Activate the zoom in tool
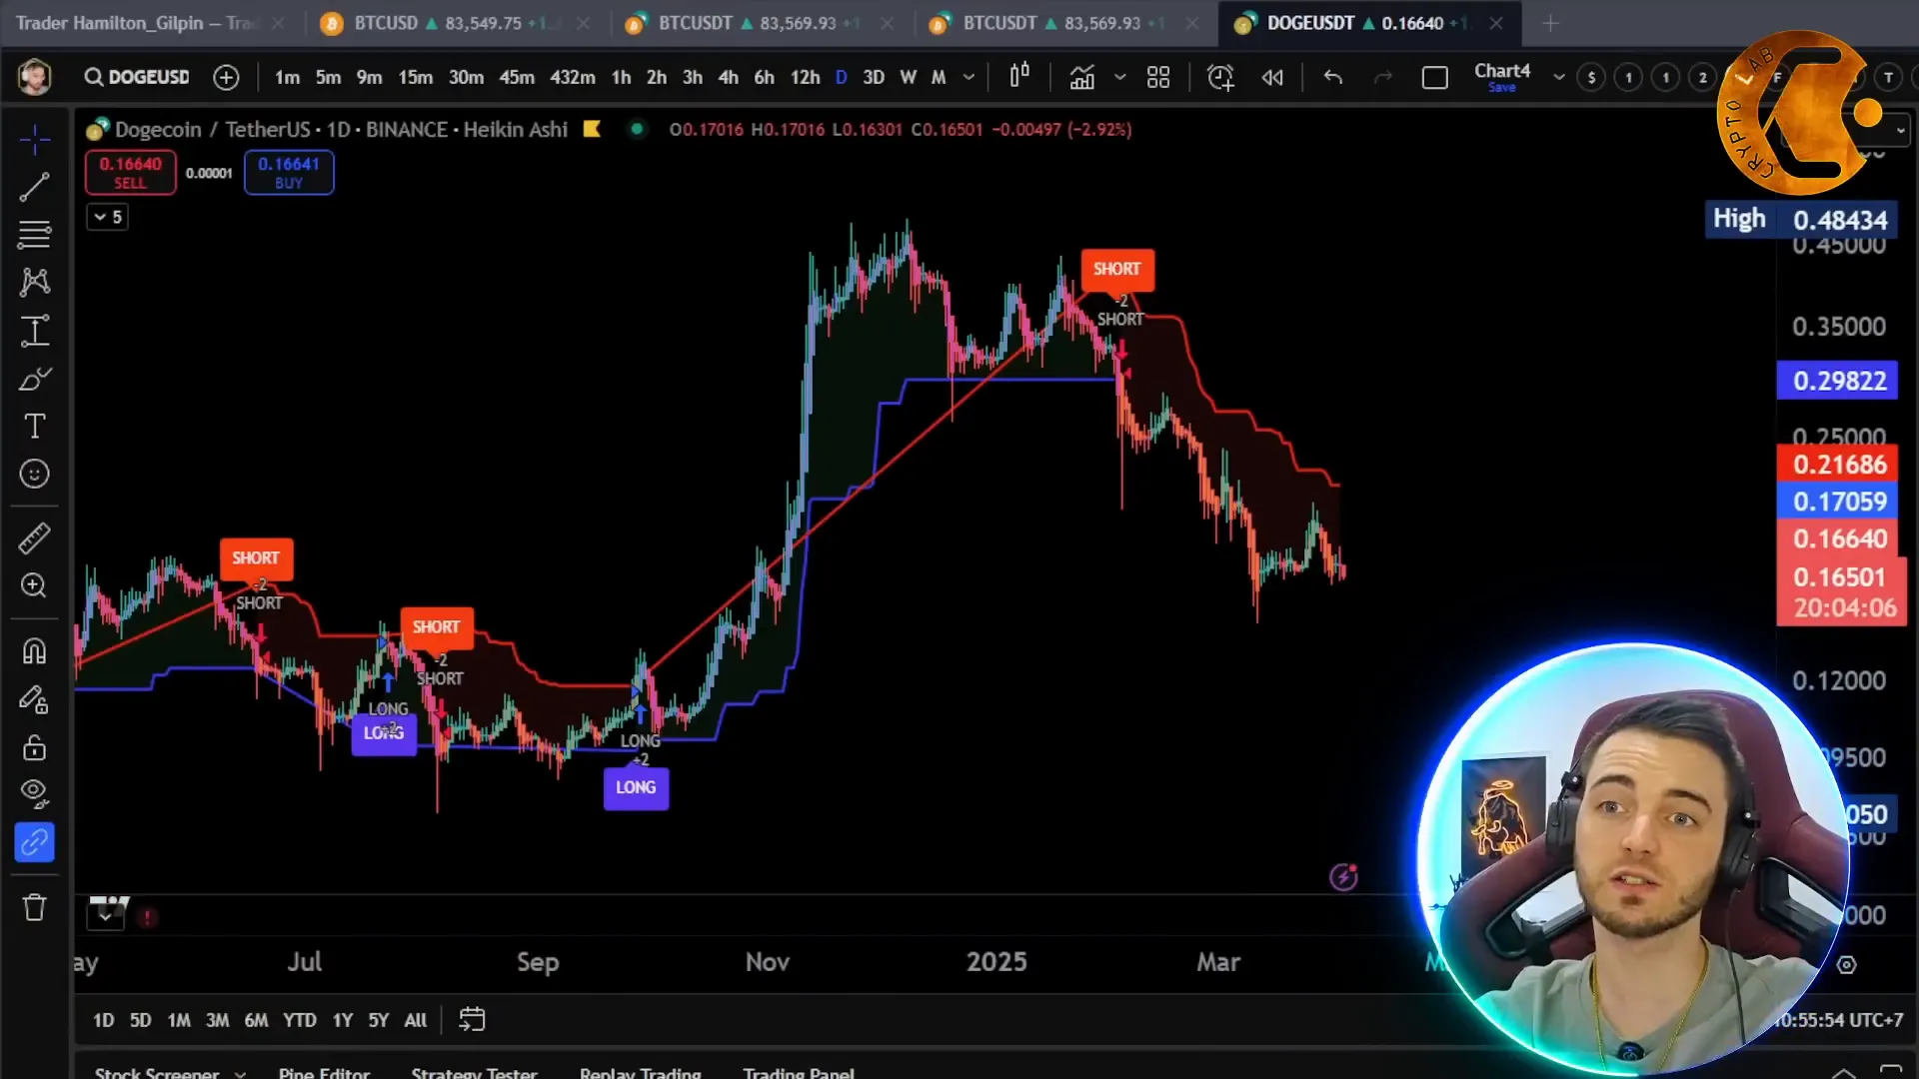Screen dimensions: 1919x1079 (x=34, y=585)
